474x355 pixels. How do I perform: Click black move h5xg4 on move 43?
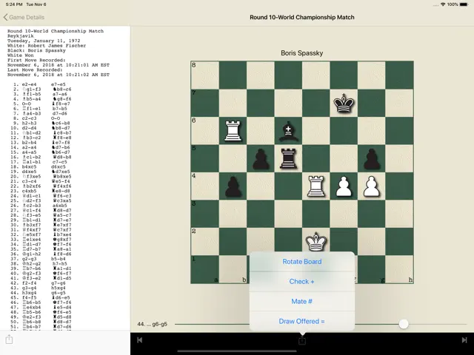(x=58, y=288)
